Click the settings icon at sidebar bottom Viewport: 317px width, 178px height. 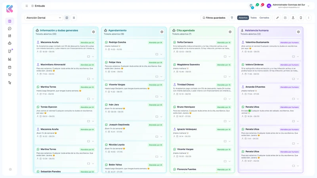(x=10, y=169)
